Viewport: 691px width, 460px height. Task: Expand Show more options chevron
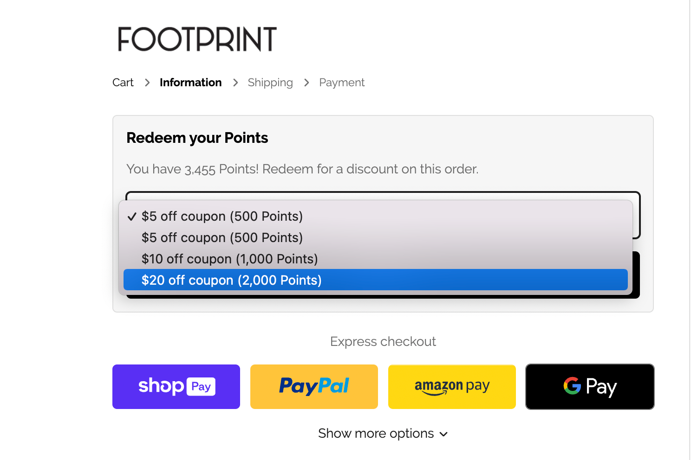pyautogui.click(x=443, y=434)
